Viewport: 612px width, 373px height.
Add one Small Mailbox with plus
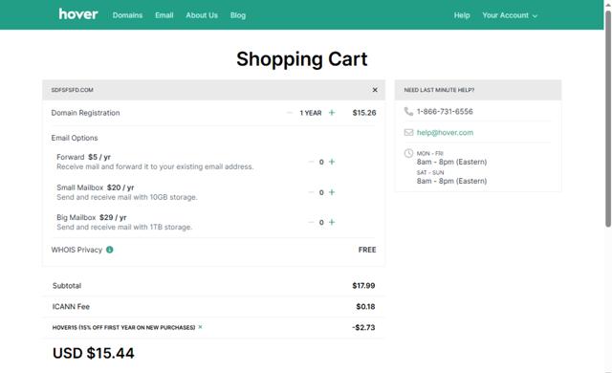[x=332, y=192]
